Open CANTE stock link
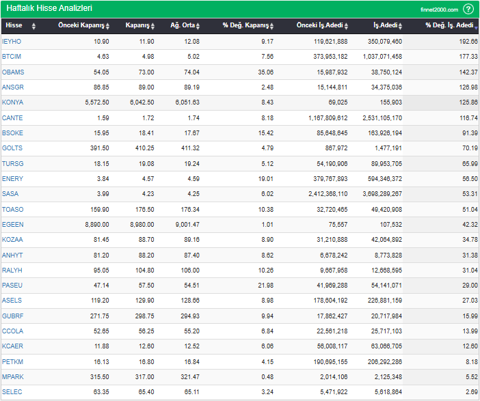 [x=12, y=117]
